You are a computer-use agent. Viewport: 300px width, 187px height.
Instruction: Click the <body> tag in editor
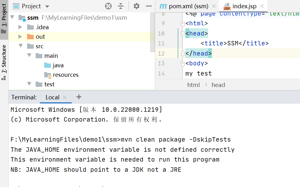pyautogui.click(x=196, y=63)
